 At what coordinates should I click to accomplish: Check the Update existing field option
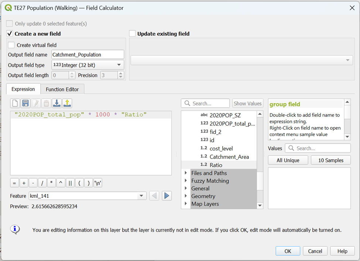[133, 34]
